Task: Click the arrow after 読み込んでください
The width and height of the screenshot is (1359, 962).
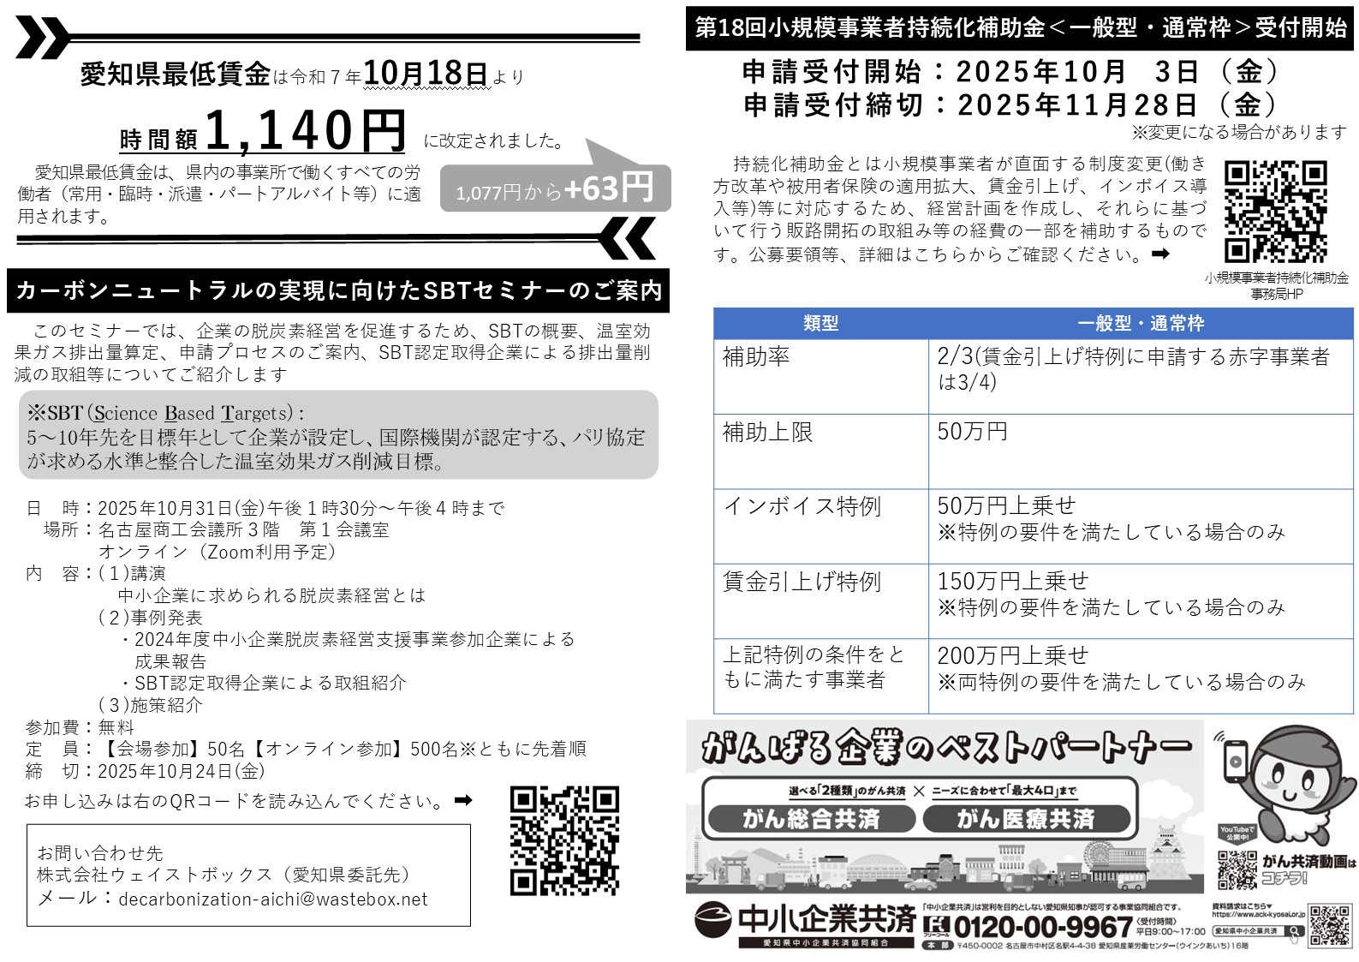Action: tap(463, 800)
